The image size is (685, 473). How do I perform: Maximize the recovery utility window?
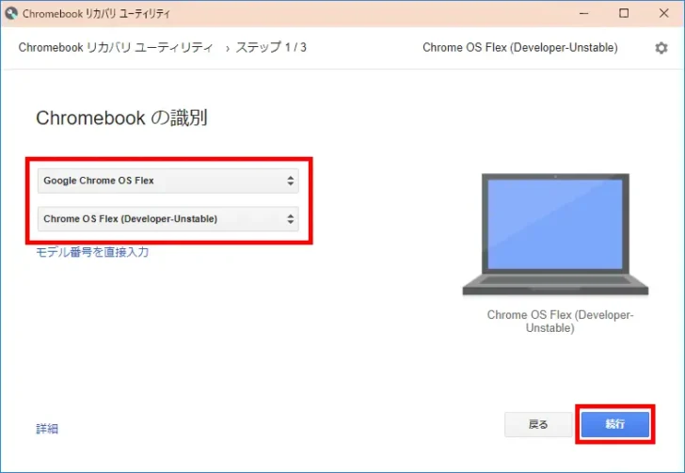coord(624,13)
